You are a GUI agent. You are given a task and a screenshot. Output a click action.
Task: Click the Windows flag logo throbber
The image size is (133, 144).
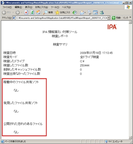128,7
